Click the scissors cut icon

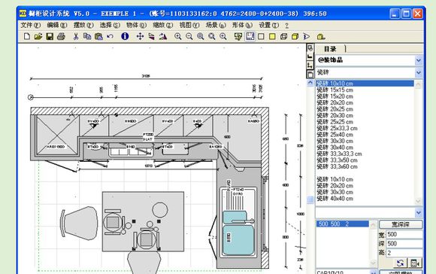[x=76, y=36]
